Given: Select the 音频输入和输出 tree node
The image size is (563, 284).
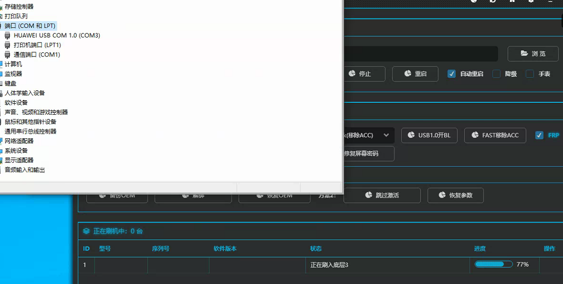Looking at the screenshot, I should 25,170.
